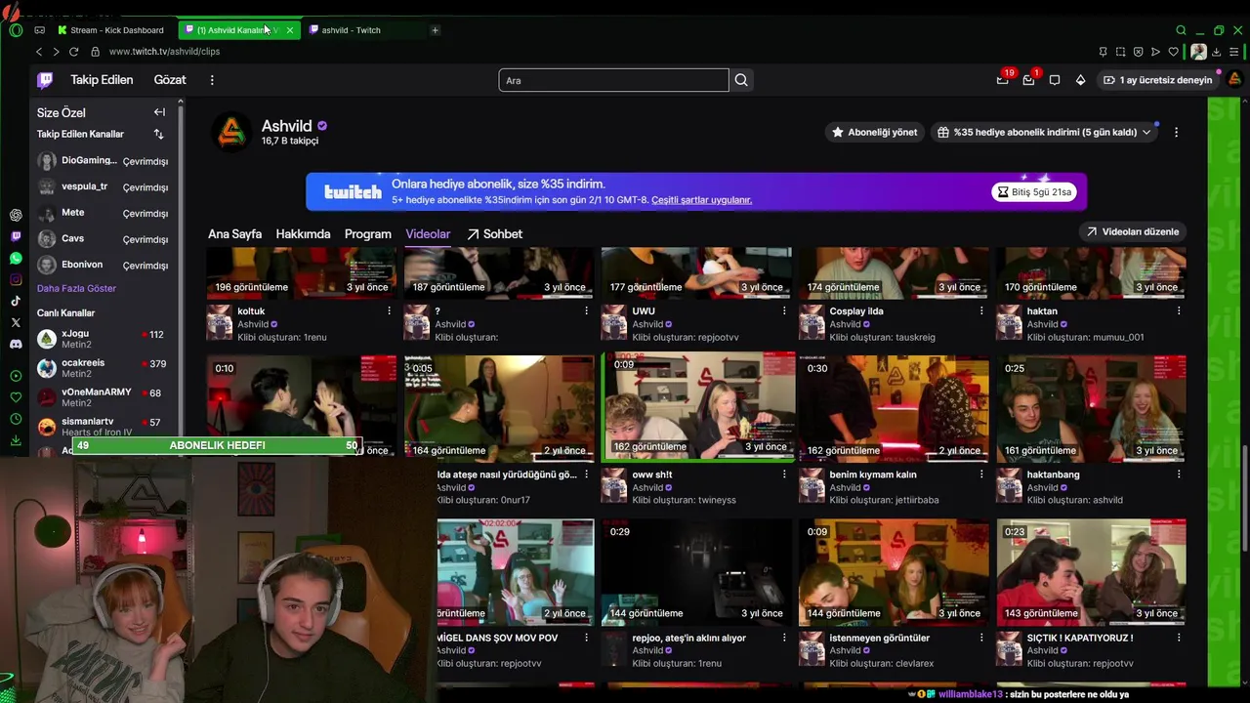Switch to the Program tab
The width and height of the screenshot is (1250, 703).
coord(367,234)
